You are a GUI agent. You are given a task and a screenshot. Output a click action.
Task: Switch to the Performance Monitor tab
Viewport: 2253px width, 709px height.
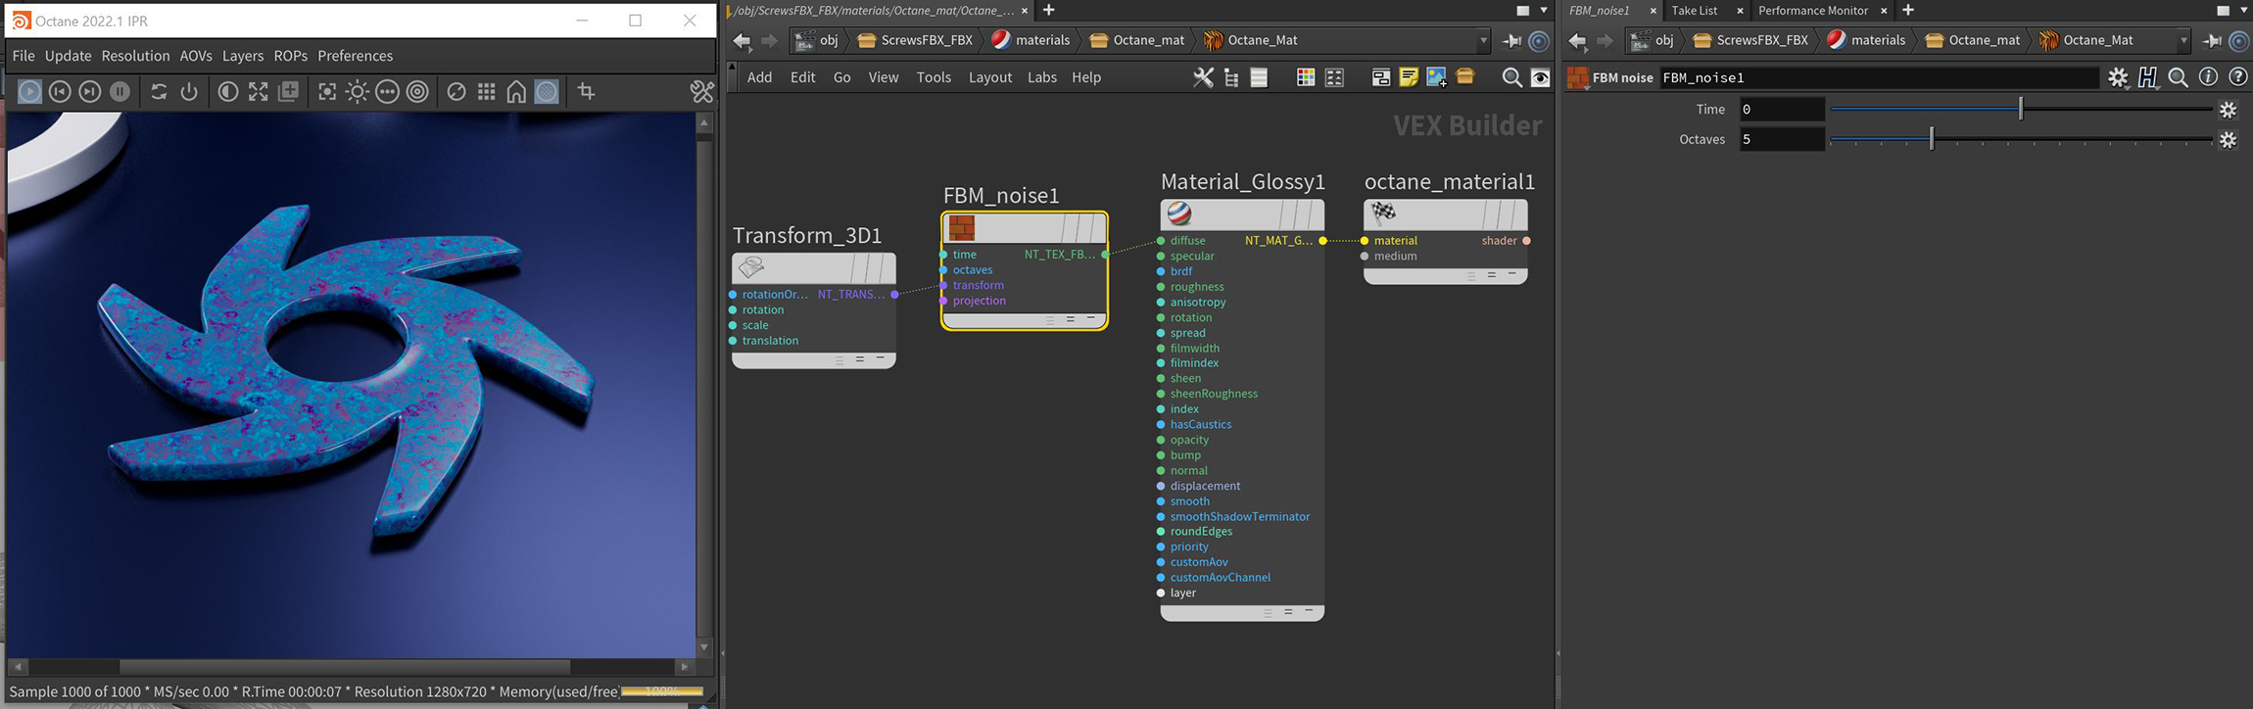1812,11
